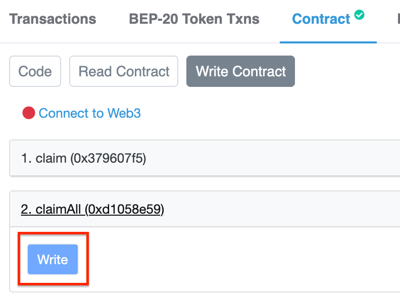Expand the 1. claim function row
This screenshot has width=400, height=296.
(x=205, y=158)
